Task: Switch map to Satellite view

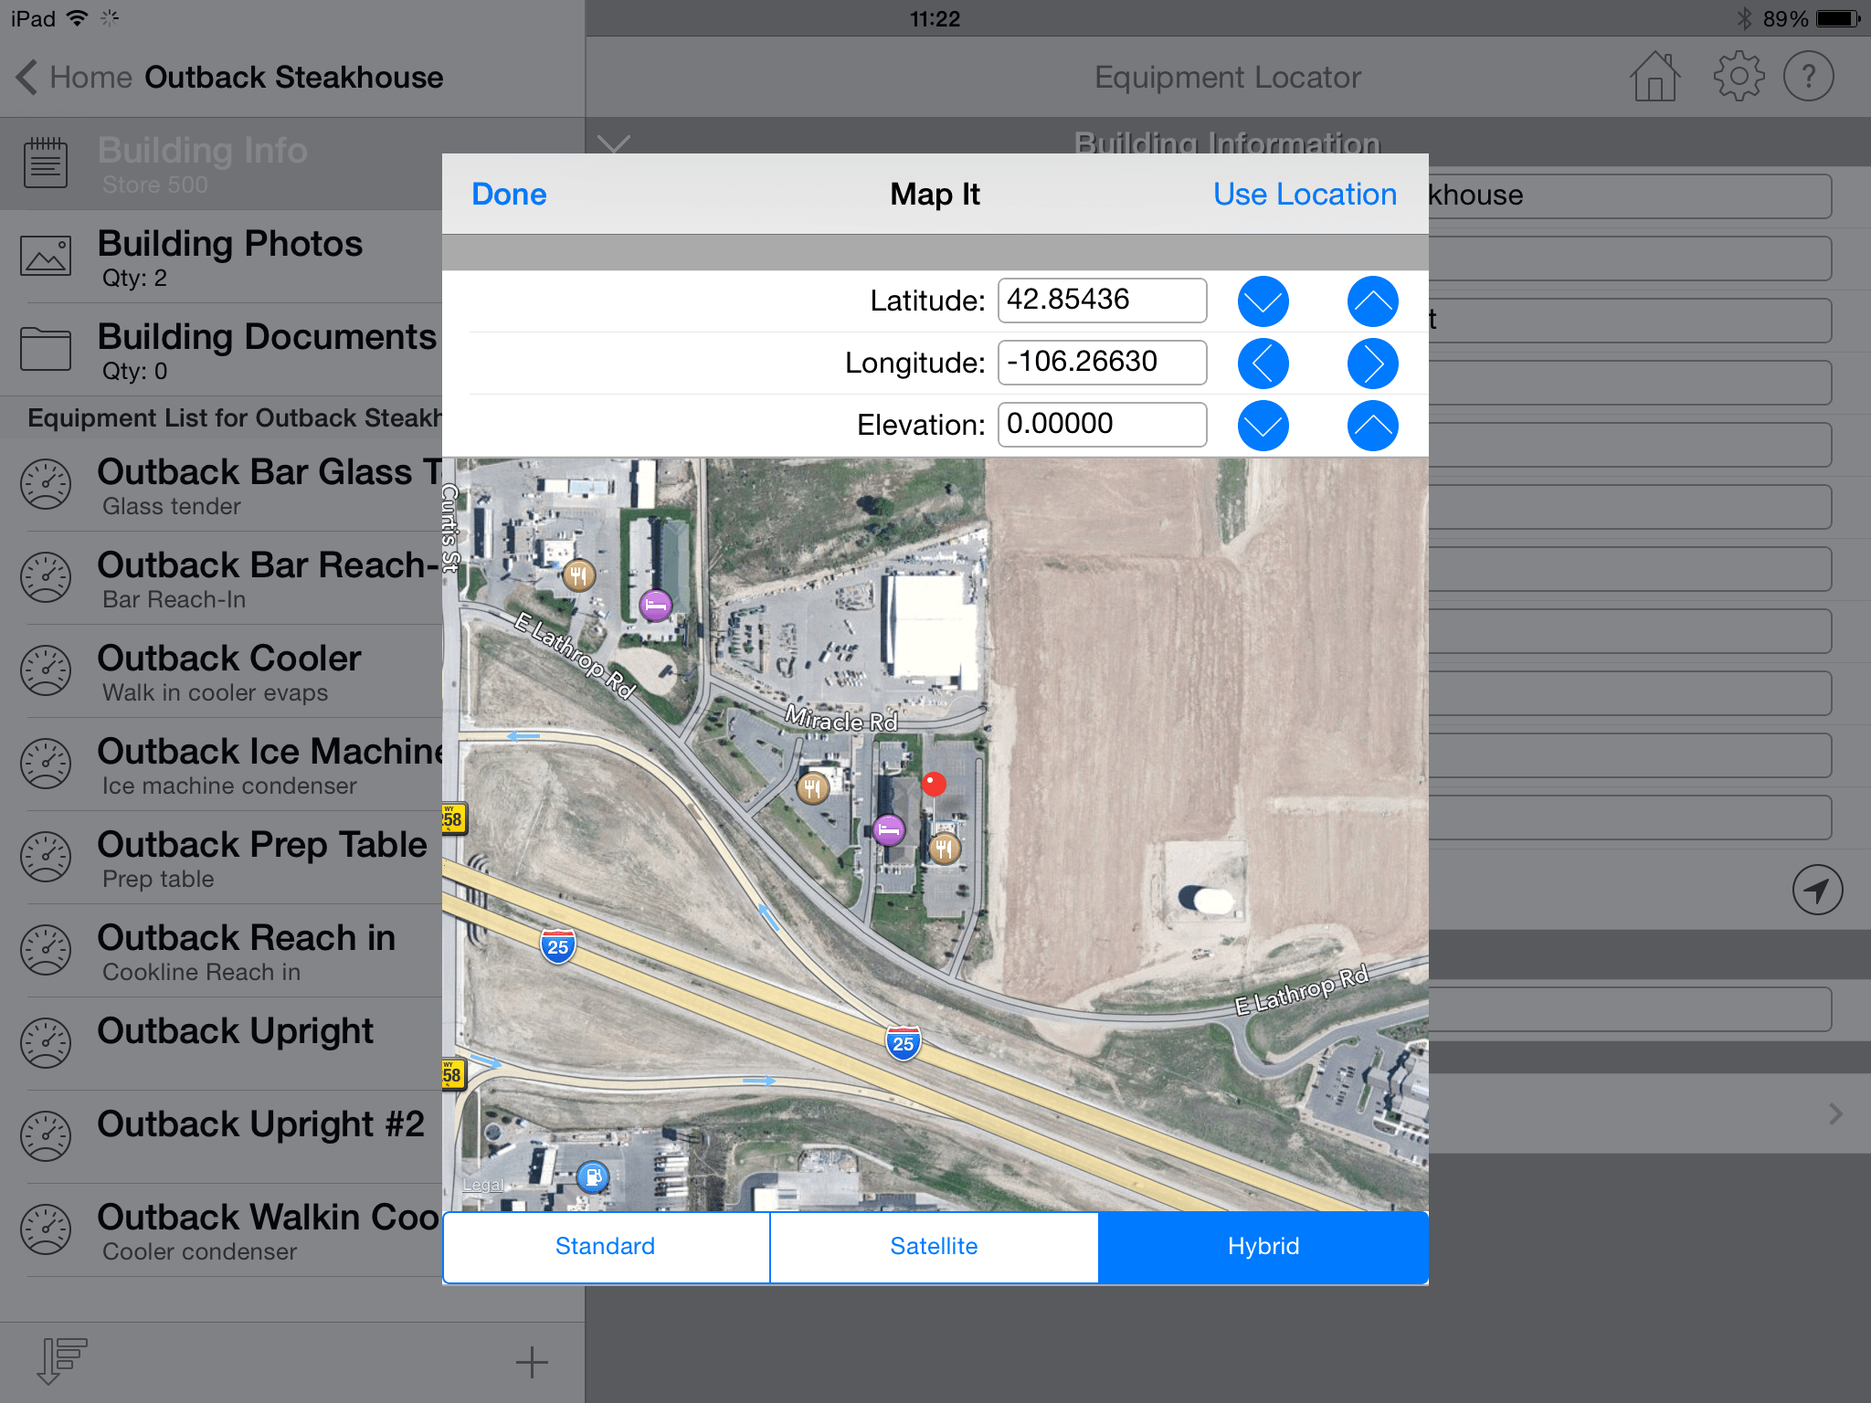Action: 934,1247
